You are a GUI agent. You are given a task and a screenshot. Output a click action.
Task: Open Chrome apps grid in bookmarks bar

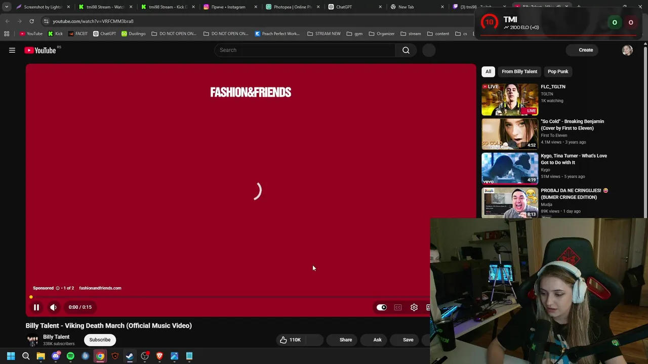pyautogui.click(x=7, y=34)
